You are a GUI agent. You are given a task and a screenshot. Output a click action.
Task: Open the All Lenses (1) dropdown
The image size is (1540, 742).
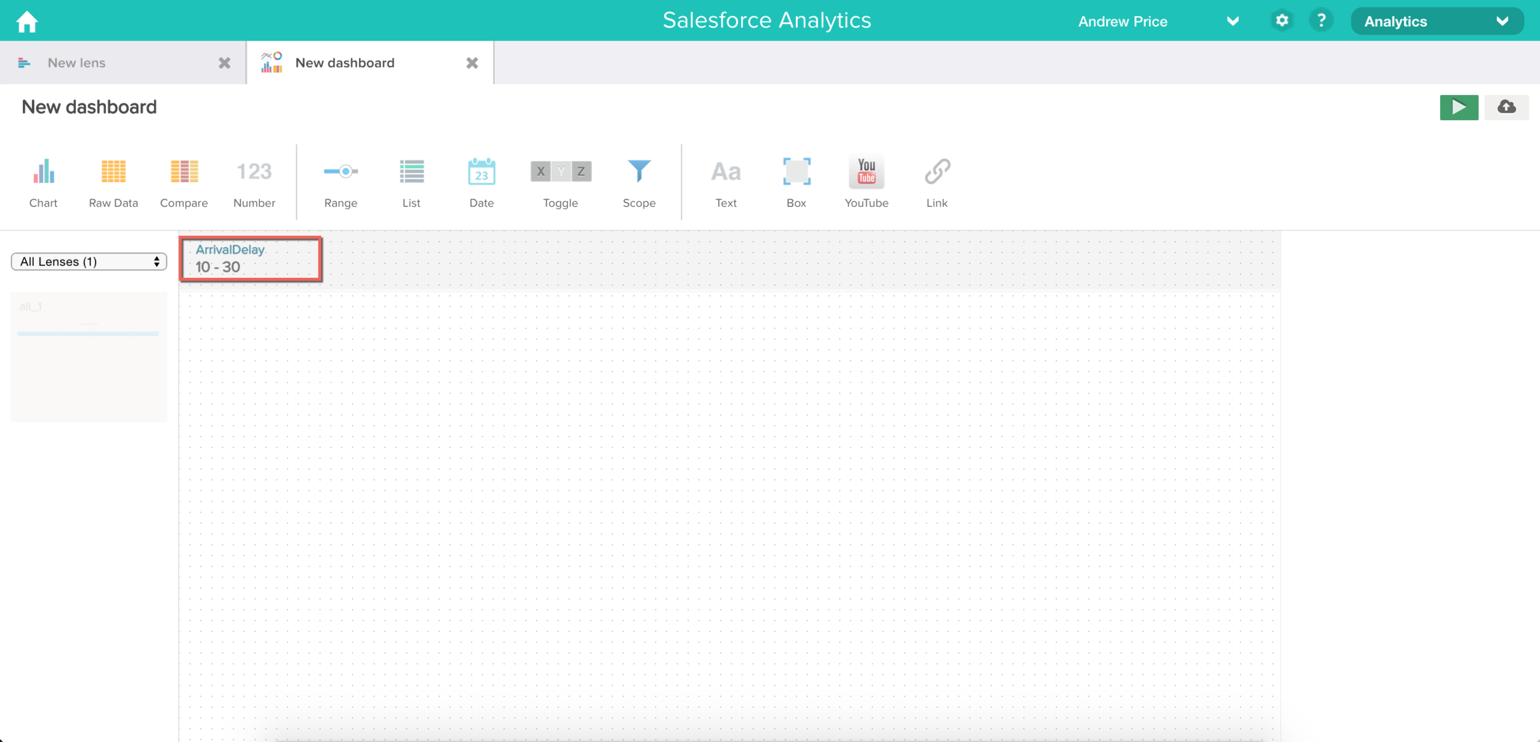89,262
